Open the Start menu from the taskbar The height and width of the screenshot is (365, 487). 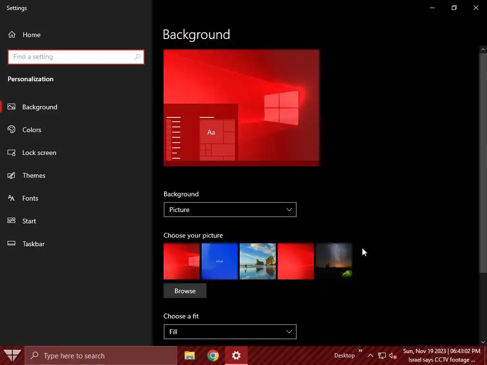point(12,355)
